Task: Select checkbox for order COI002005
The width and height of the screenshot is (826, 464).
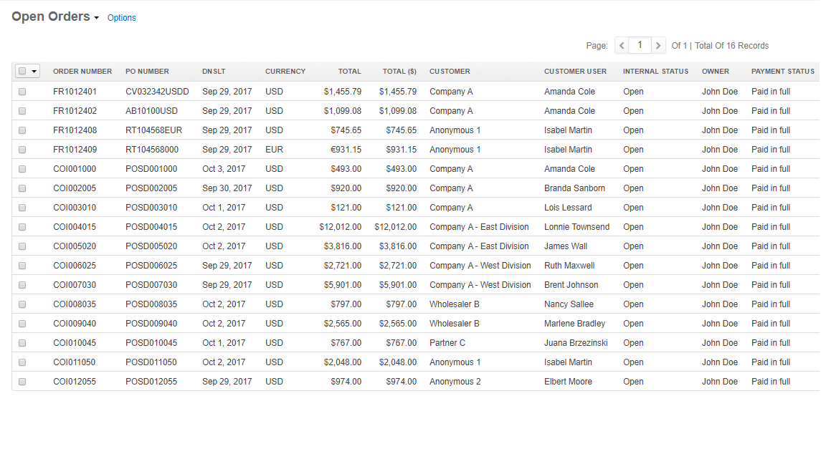Action: pos(22,188)
